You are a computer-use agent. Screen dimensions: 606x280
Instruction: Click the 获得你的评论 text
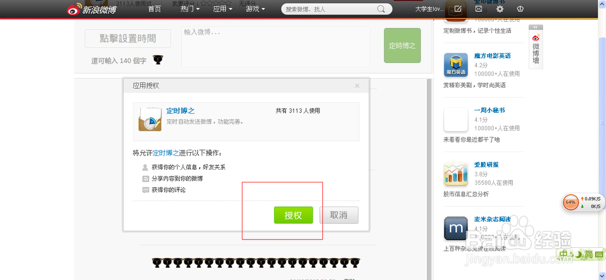(x=168, y=190)
